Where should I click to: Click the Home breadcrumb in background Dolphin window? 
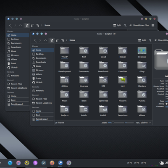pos(47,25)
